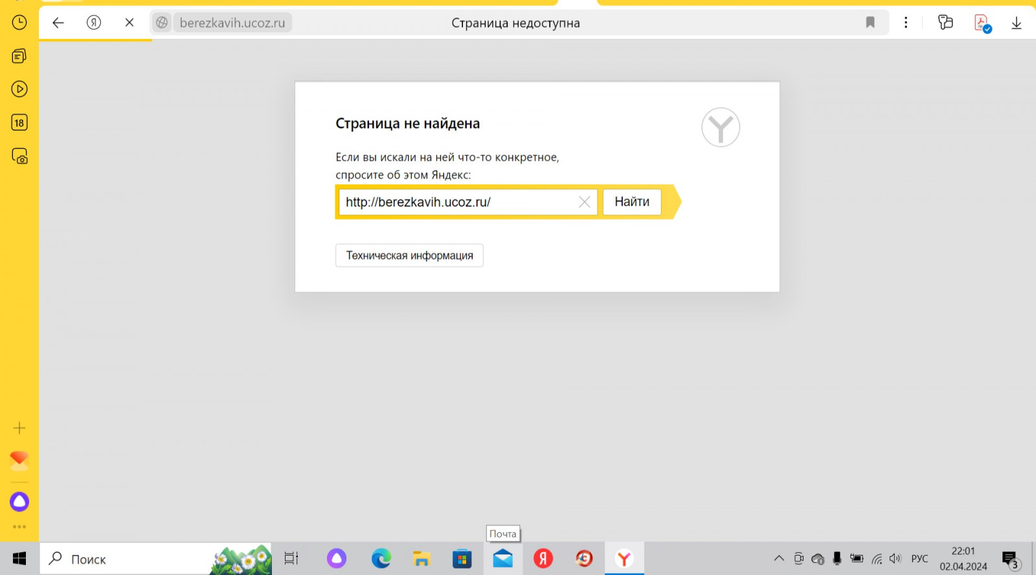This screenshot has height=575, width=1036.
Task: Open the screenshot tool in sidebar
Action: pos(19,156)
